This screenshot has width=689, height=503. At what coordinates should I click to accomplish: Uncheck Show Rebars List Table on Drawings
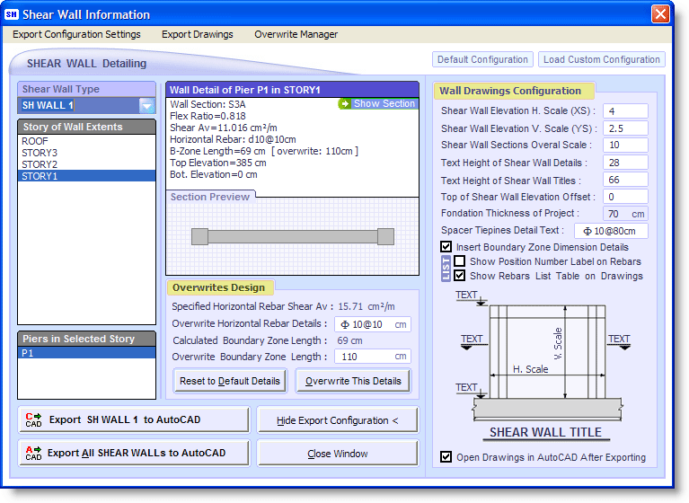click(x=460, y=276)
